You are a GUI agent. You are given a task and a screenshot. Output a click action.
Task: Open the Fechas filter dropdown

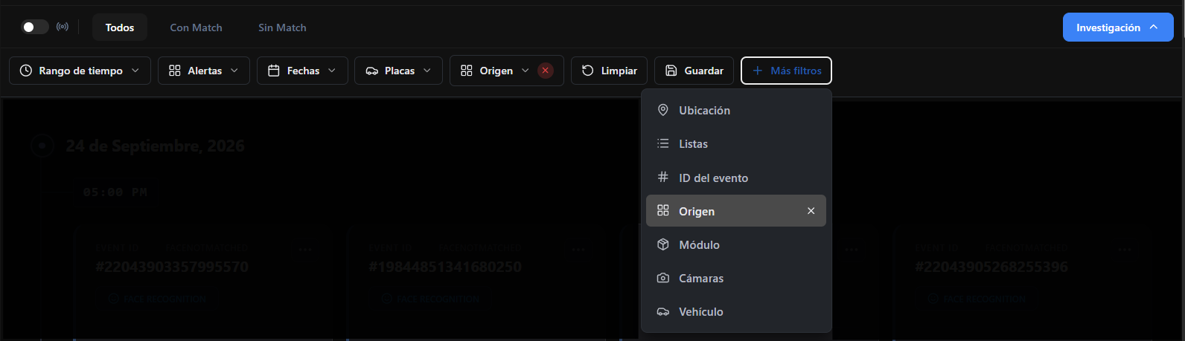coord(302,71)
